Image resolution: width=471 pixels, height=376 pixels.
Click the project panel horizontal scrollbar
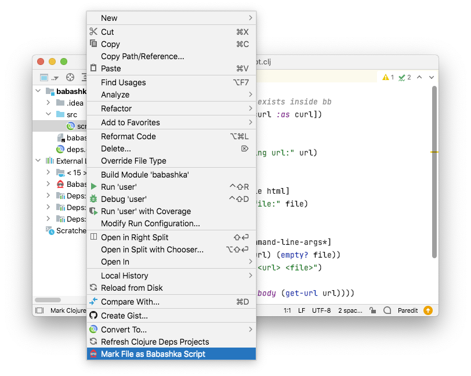(x=48, y=299)
